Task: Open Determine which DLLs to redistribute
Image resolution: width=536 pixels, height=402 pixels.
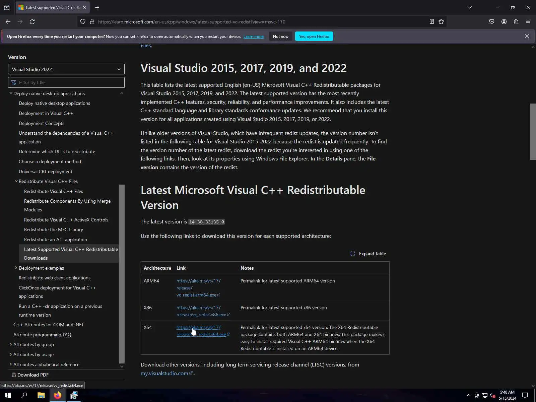Action: 57,151
